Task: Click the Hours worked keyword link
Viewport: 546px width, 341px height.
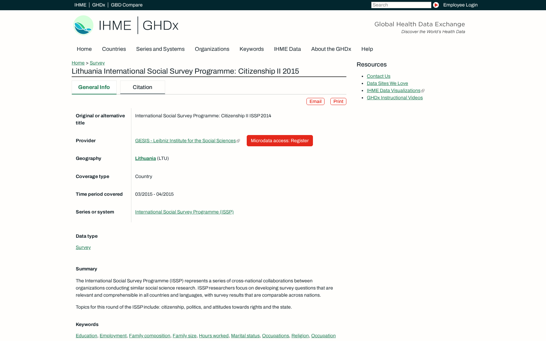Action: click(214, 336)
